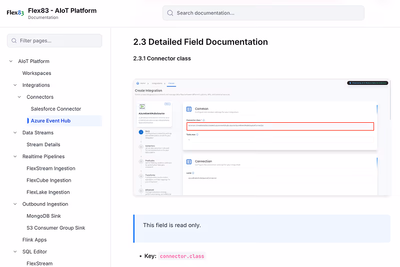Open the Create Integration screenshot image
The height and width of the screenshot is (267, 400).
pyautogui.click(x=261, y=137)
